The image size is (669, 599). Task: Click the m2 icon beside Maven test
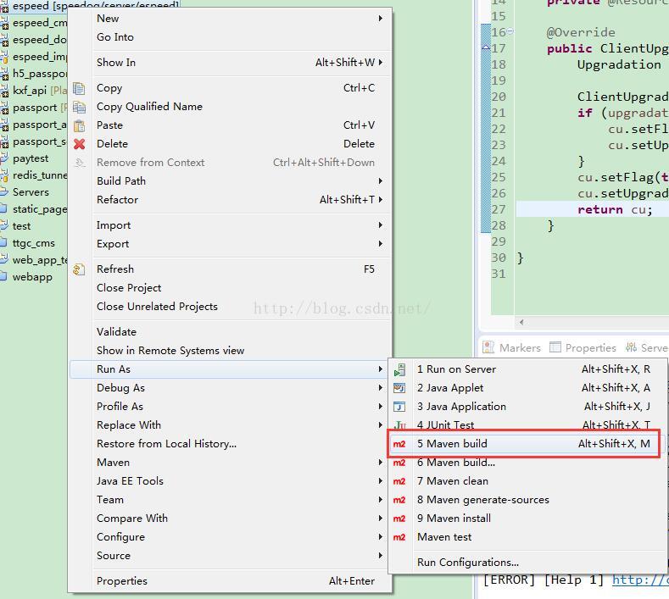coord(399,537)
